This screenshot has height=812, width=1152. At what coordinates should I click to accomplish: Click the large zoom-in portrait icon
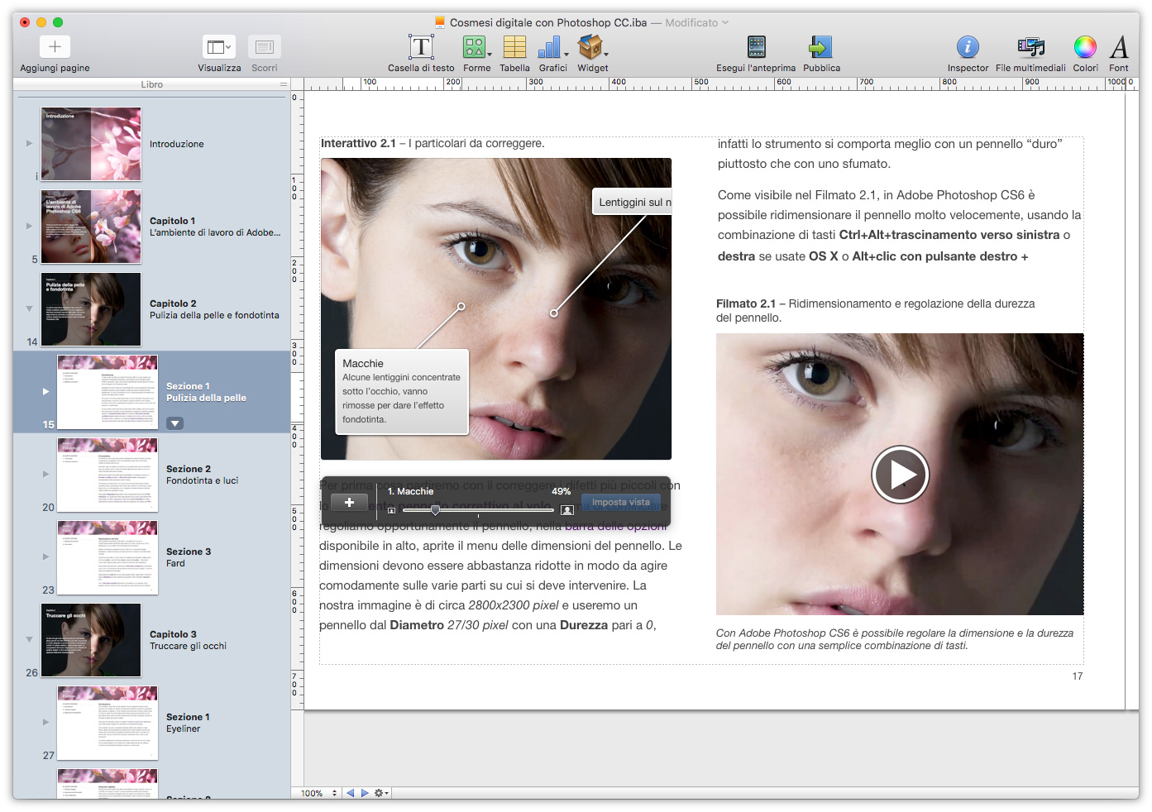pos(567,510)
